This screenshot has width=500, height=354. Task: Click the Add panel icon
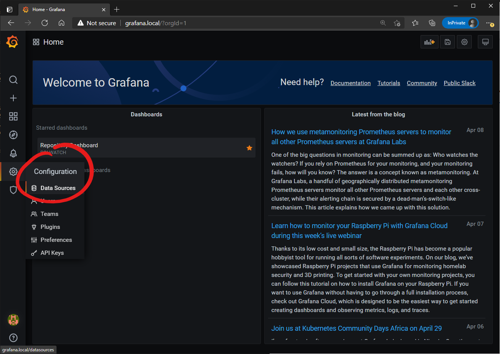(x=429, y=42)
